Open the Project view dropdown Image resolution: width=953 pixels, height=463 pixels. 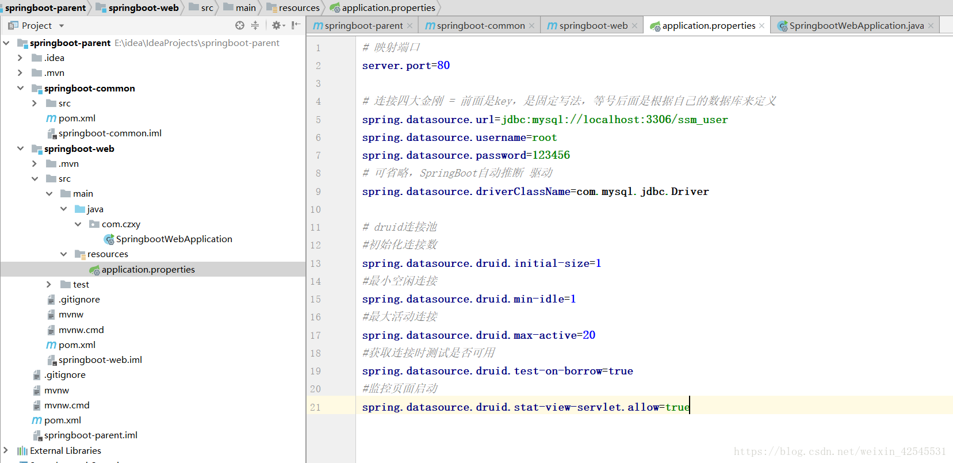point(62,26)
